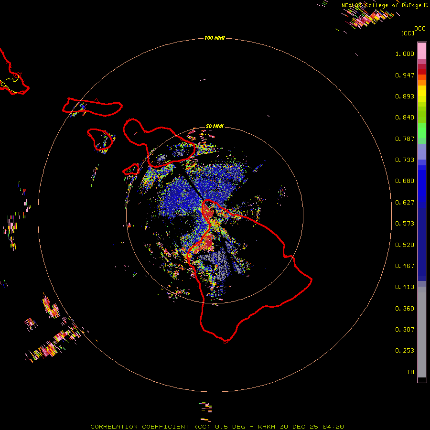Screen dimensions: 430x430
Task: Click the 0.413 scale value
Action: pyautogui.click(x=405, y=287)
